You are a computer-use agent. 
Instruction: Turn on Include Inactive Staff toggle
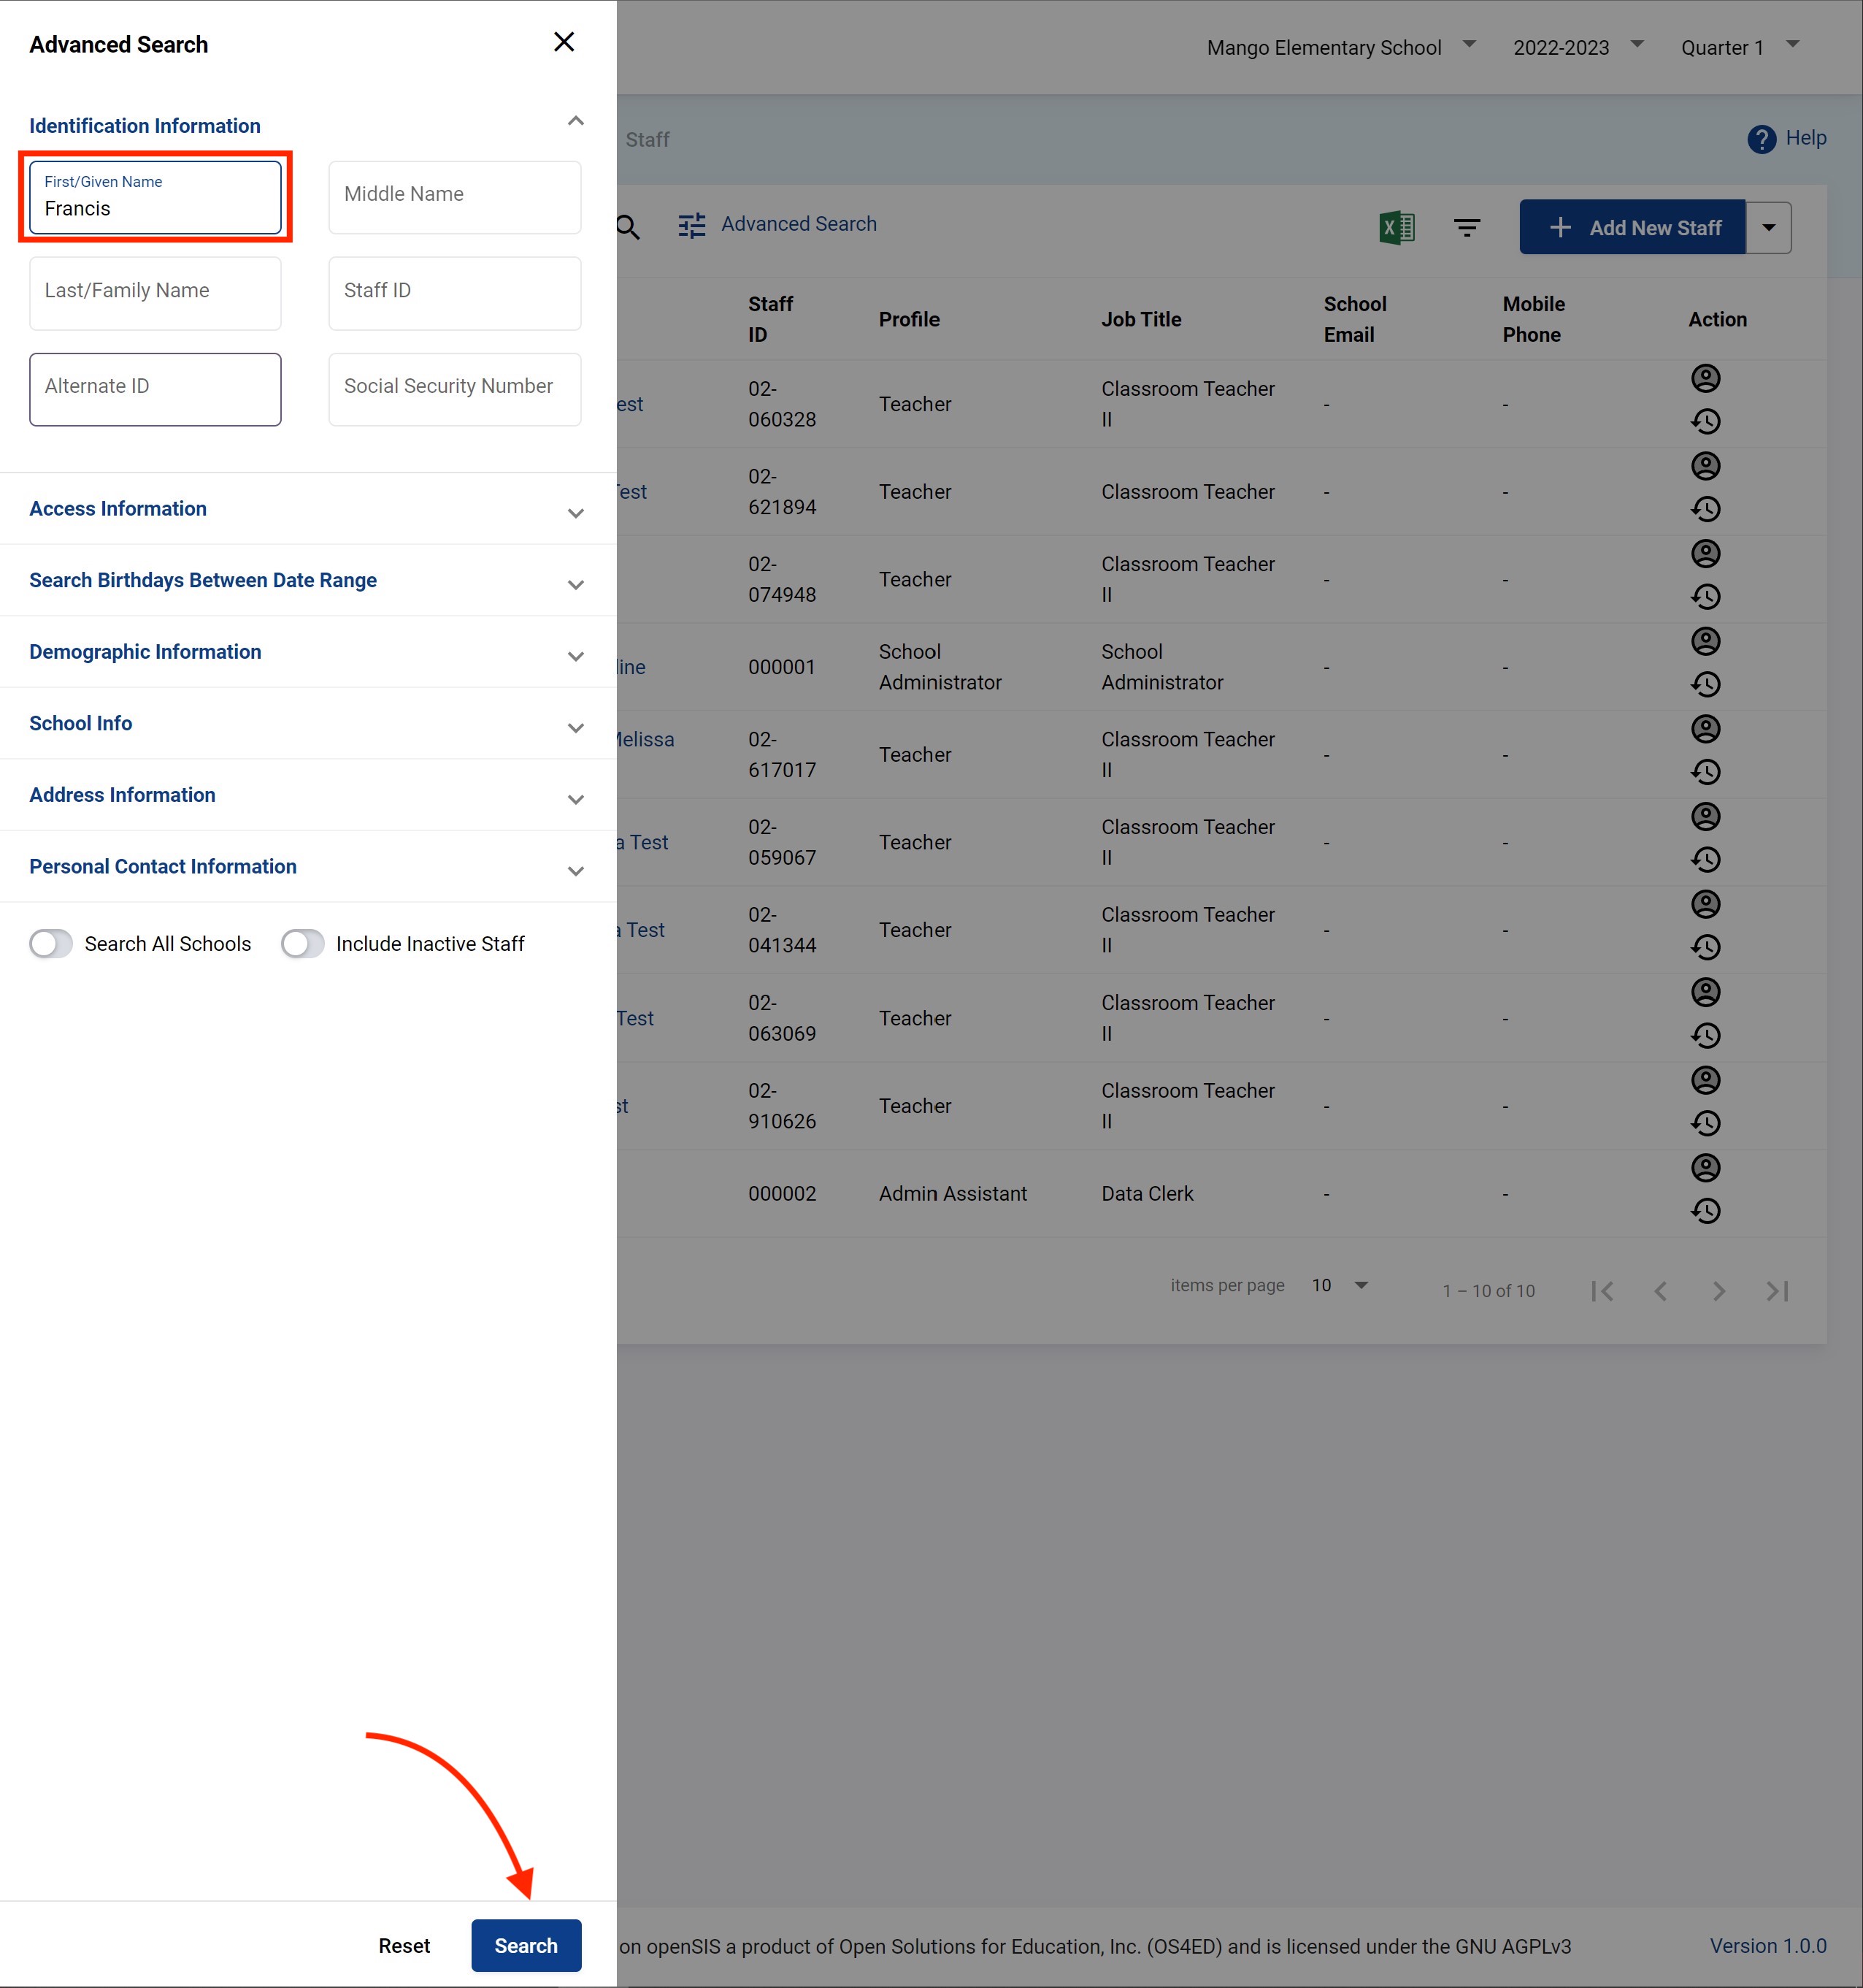[x=303, y=944]
